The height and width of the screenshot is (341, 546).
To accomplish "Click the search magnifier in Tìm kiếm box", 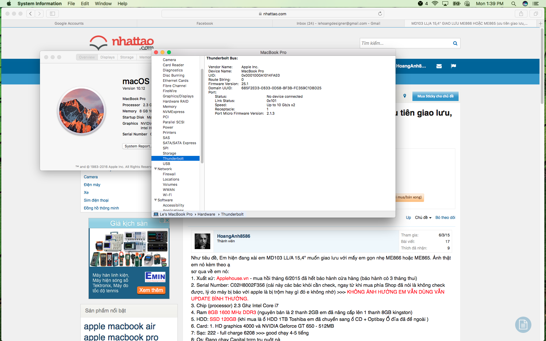I will click(455, 44).
